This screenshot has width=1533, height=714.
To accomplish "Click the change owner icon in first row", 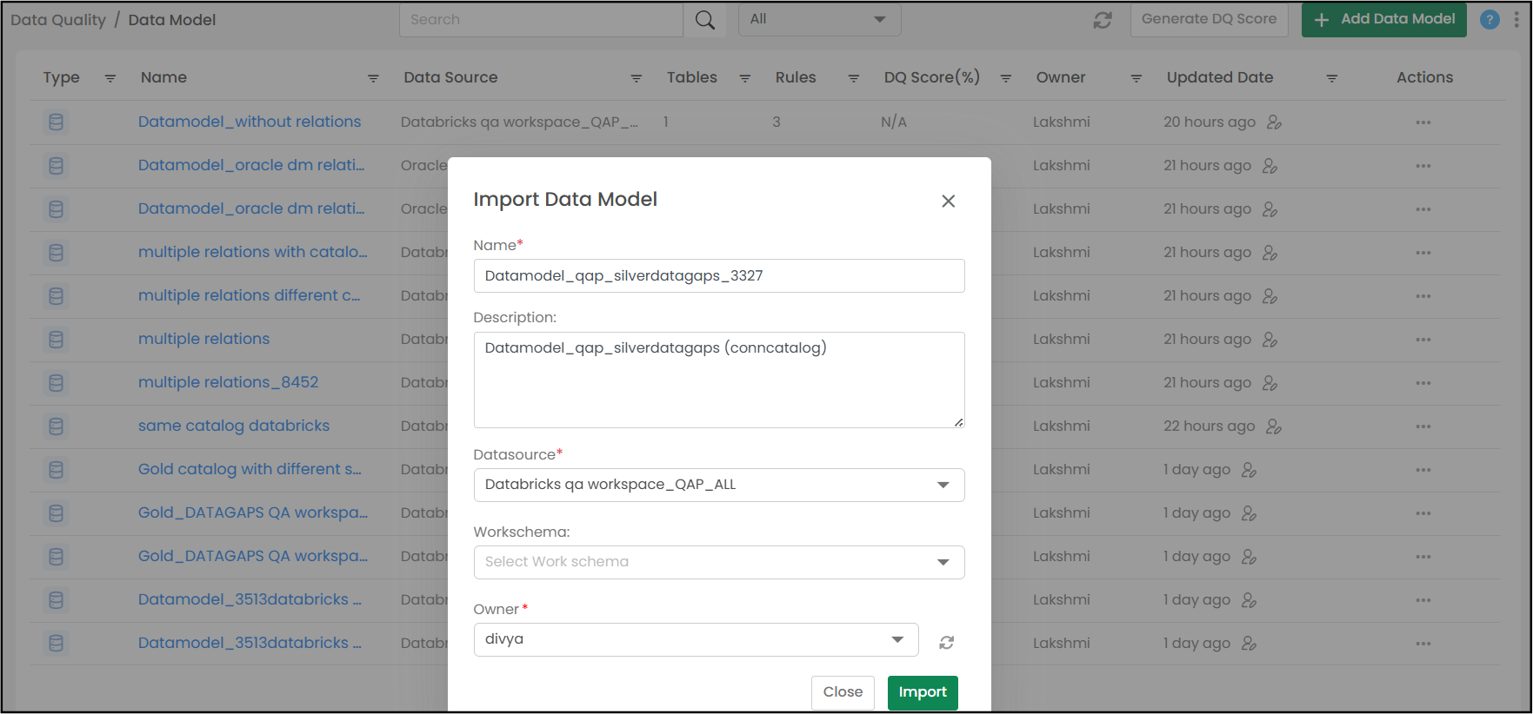I will click(1274, 122).
